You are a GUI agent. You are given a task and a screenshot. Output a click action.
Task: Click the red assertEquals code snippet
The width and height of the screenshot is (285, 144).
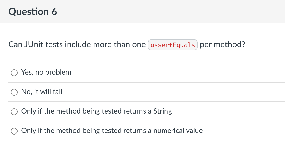click(173, 45)
